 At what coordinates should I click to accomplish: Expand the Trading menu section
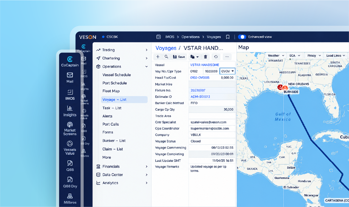point(122,50)
